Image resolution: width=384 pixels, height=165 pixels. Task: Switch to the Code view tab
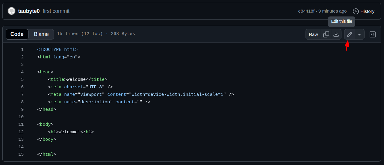pyautogui.click(x=17, y=34)
